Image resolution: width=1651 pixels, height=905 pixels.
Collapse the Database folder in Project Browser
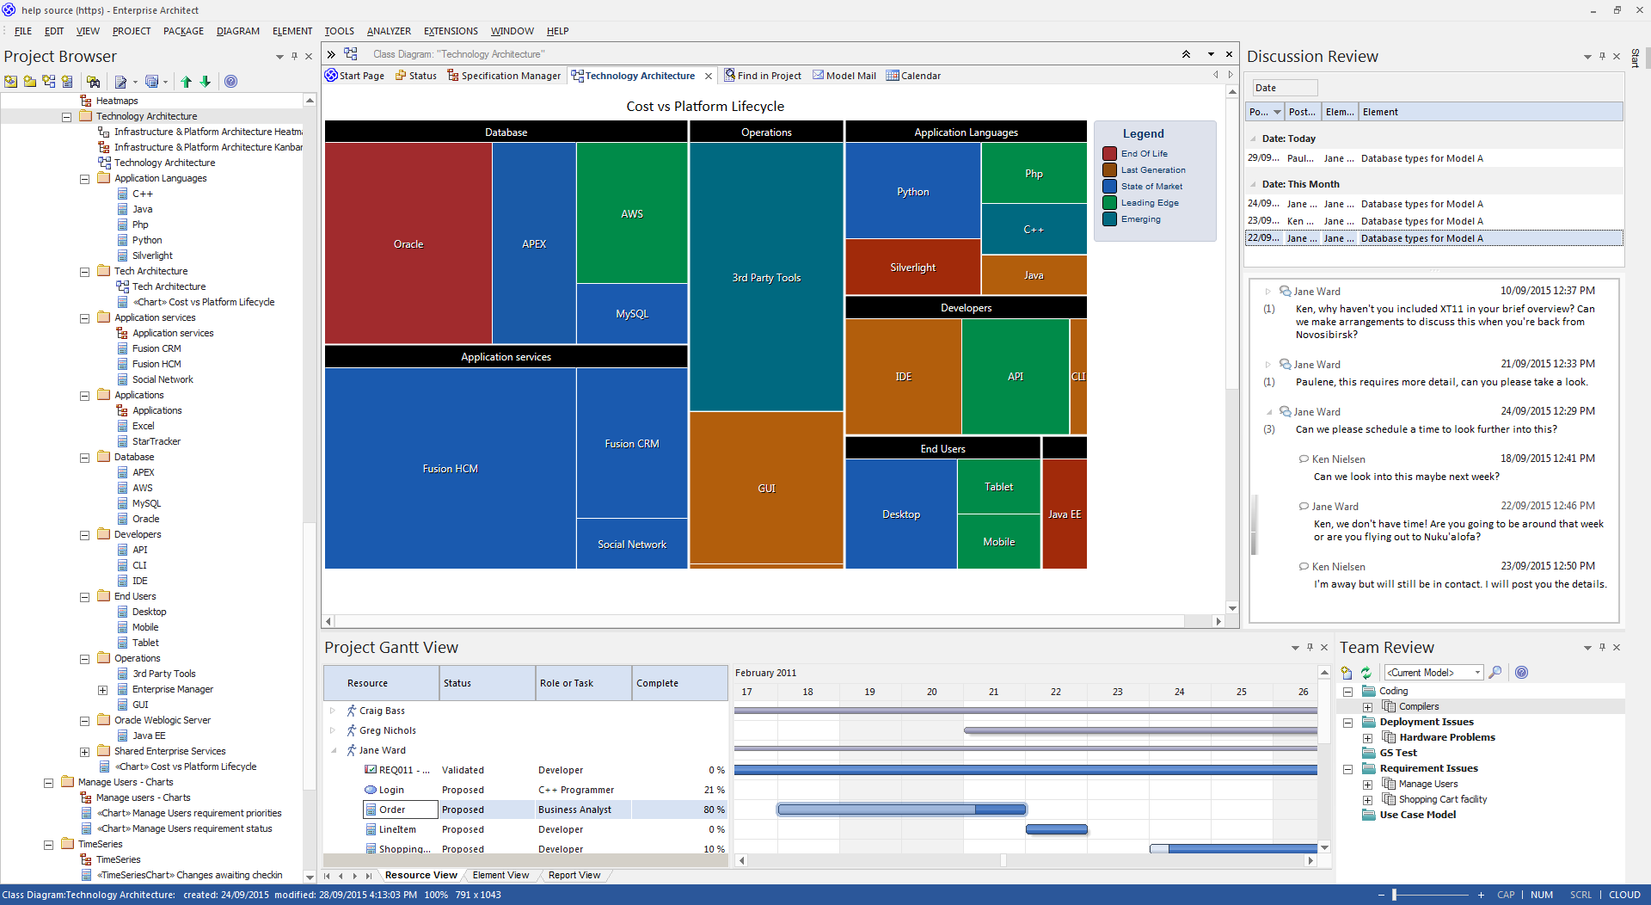tap(85, 458)
